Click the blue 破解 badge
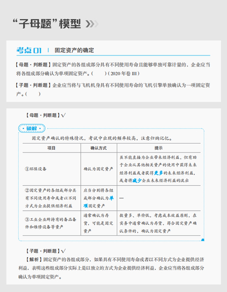This screenshot has height=292, width=227. tap(32, 128)
